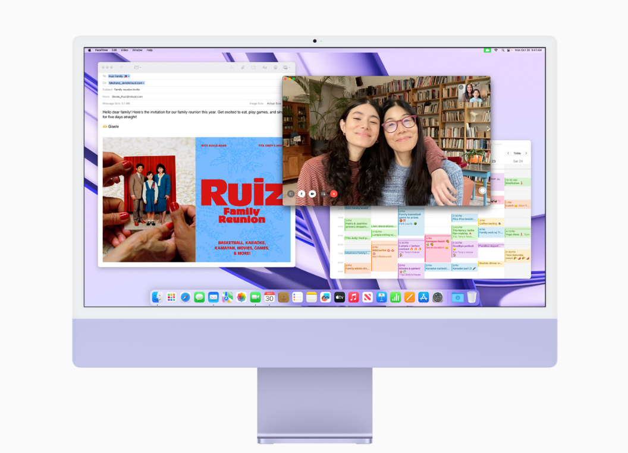Open Music from the Dock
The width and height of the screenshot is (628, 453).
(354, 297)
